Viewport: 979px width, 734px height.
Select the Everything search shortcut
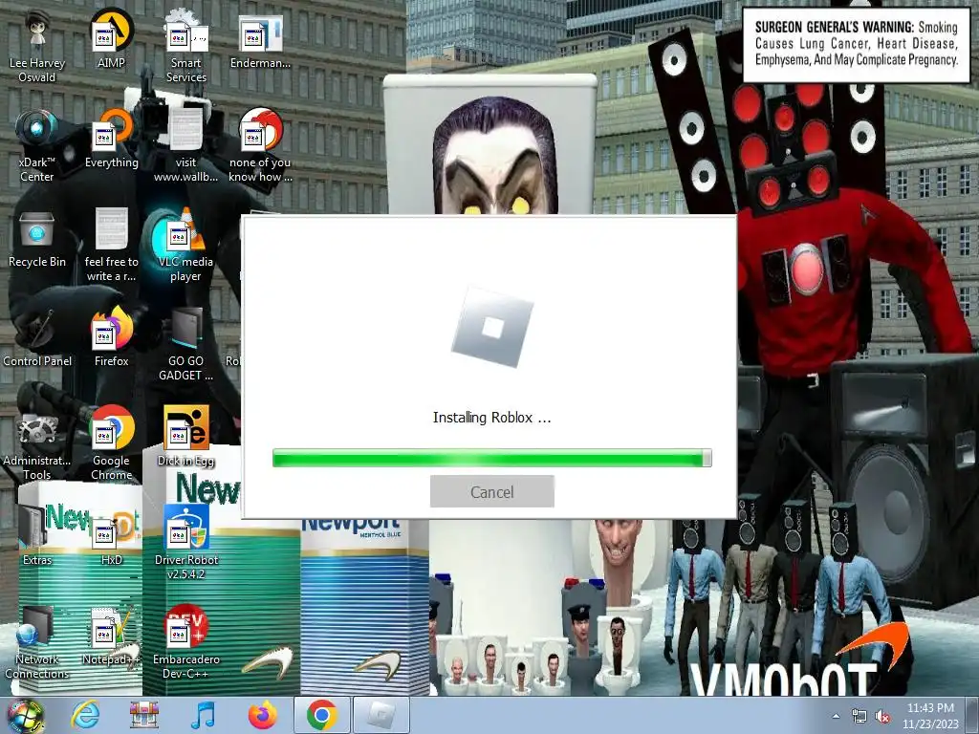(111, 139)
